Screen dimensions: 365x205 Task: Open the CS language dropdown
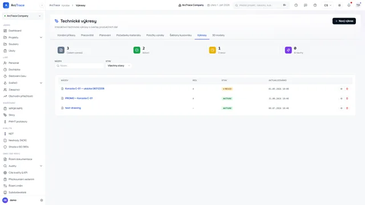(x=327, y=5)
